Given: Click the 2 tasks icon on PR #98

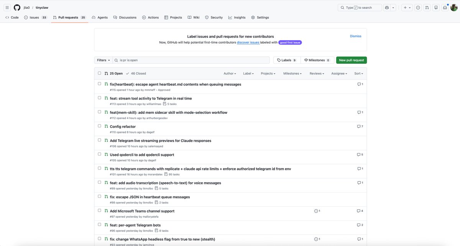Looking at the screenshot, I should point(156,202).
